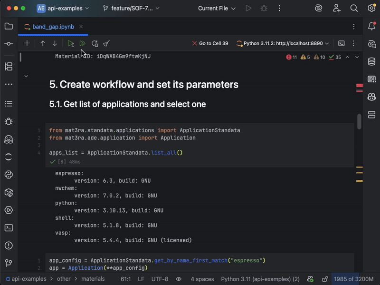Move the cell up with the arrow
The image size is (380, 285).
43,43
